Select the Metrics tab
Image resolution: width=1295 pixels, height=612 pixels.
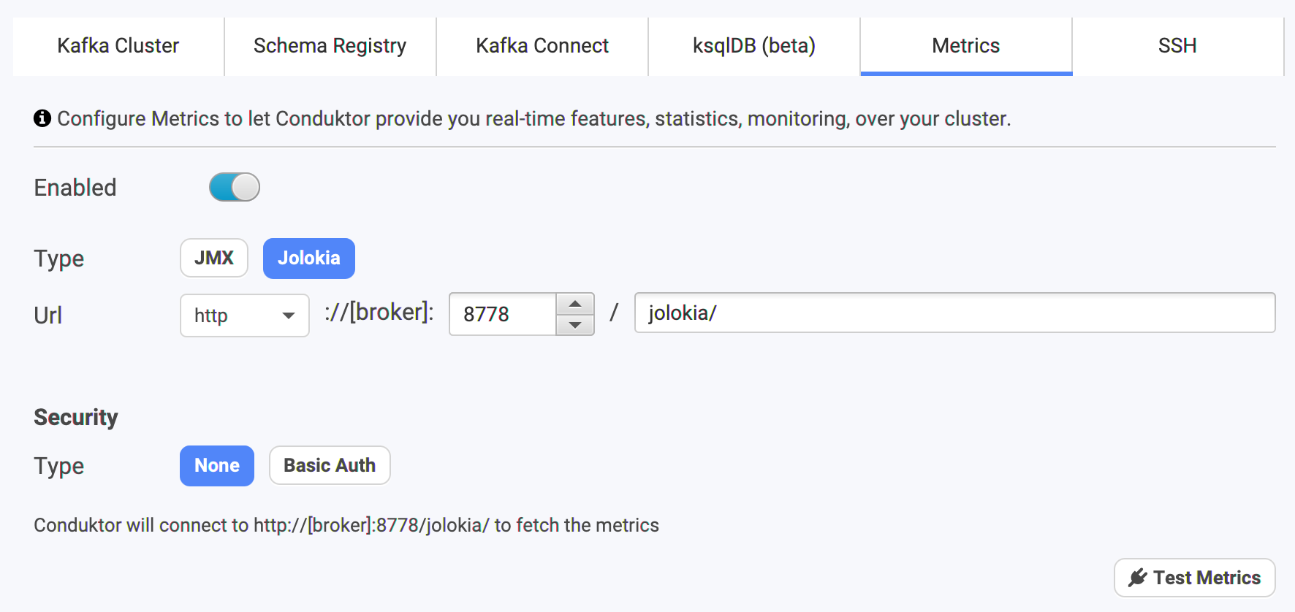point(966,46)
